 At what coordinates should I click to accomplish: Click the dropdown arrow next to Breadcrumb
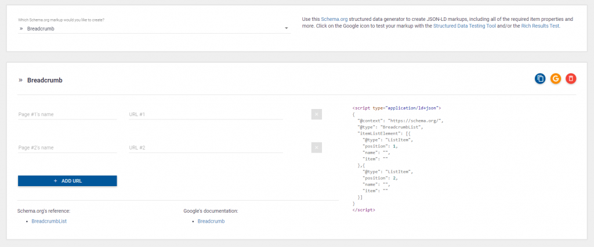point(287,28)
